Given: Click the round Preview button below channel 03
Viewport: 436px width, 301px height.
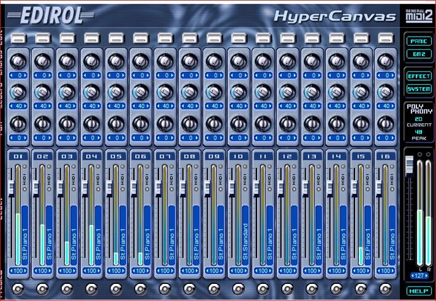Looking at the screenshot, I should tap(67, 289).
